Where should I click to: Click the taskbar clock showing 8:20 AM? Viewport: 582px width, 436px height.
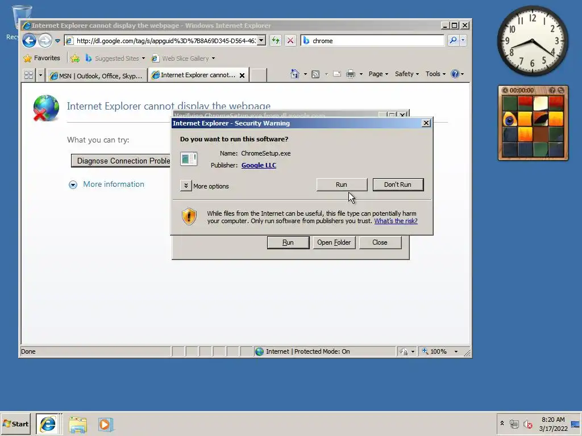tap(552, 424)
